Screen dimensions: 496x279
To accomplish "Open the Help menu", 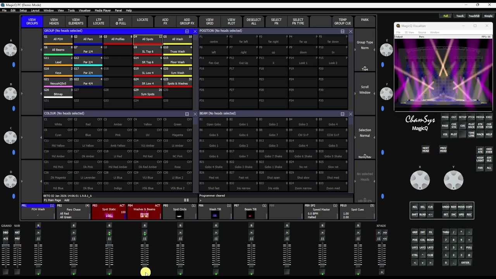I will pos(129,10).
